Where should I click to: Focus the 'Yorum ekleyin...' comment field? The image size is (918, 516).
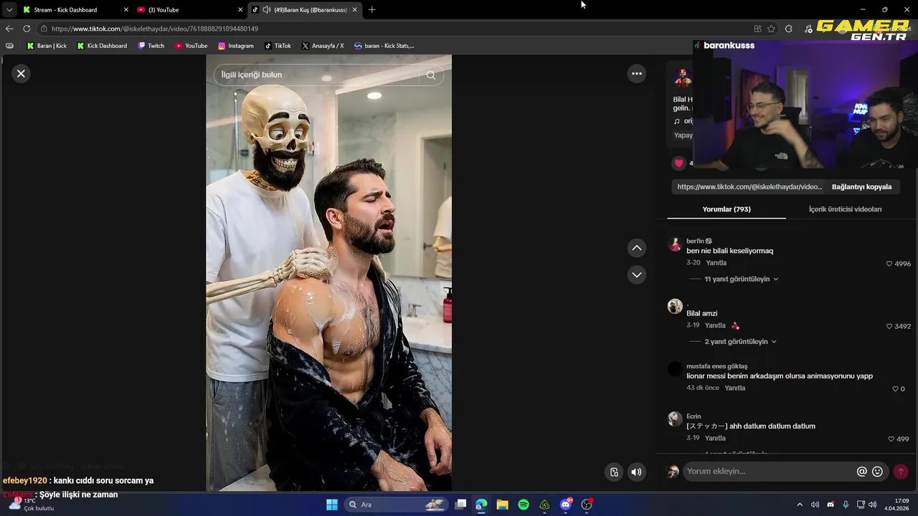click(769, 472)
